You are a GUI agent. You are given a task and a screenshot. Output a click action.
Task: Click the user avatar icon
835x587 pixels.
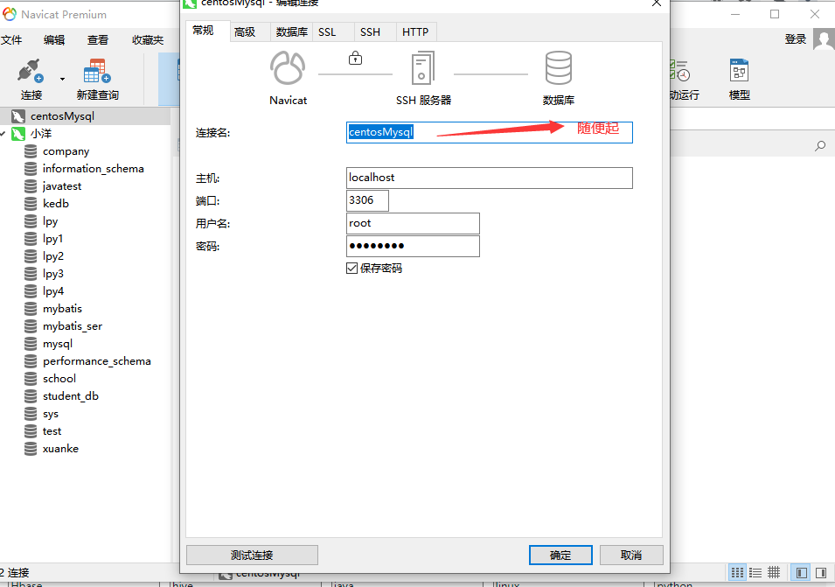click(824, 40)
